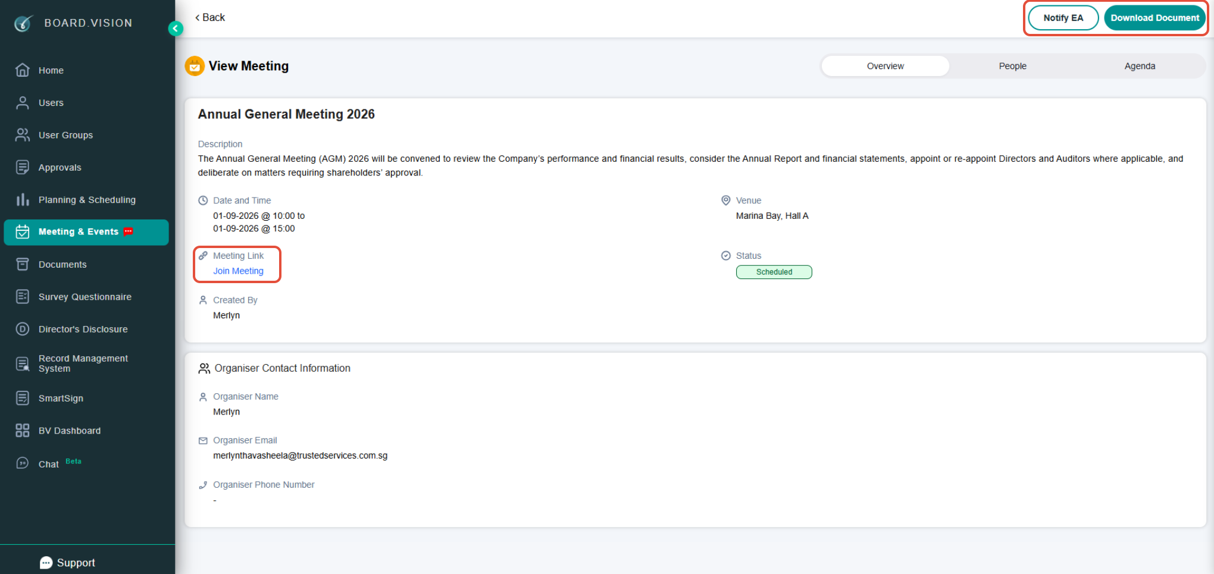Click the Chat bubble icon
The width and height of the screenshot is (1214, 574).
pos(23,463)
